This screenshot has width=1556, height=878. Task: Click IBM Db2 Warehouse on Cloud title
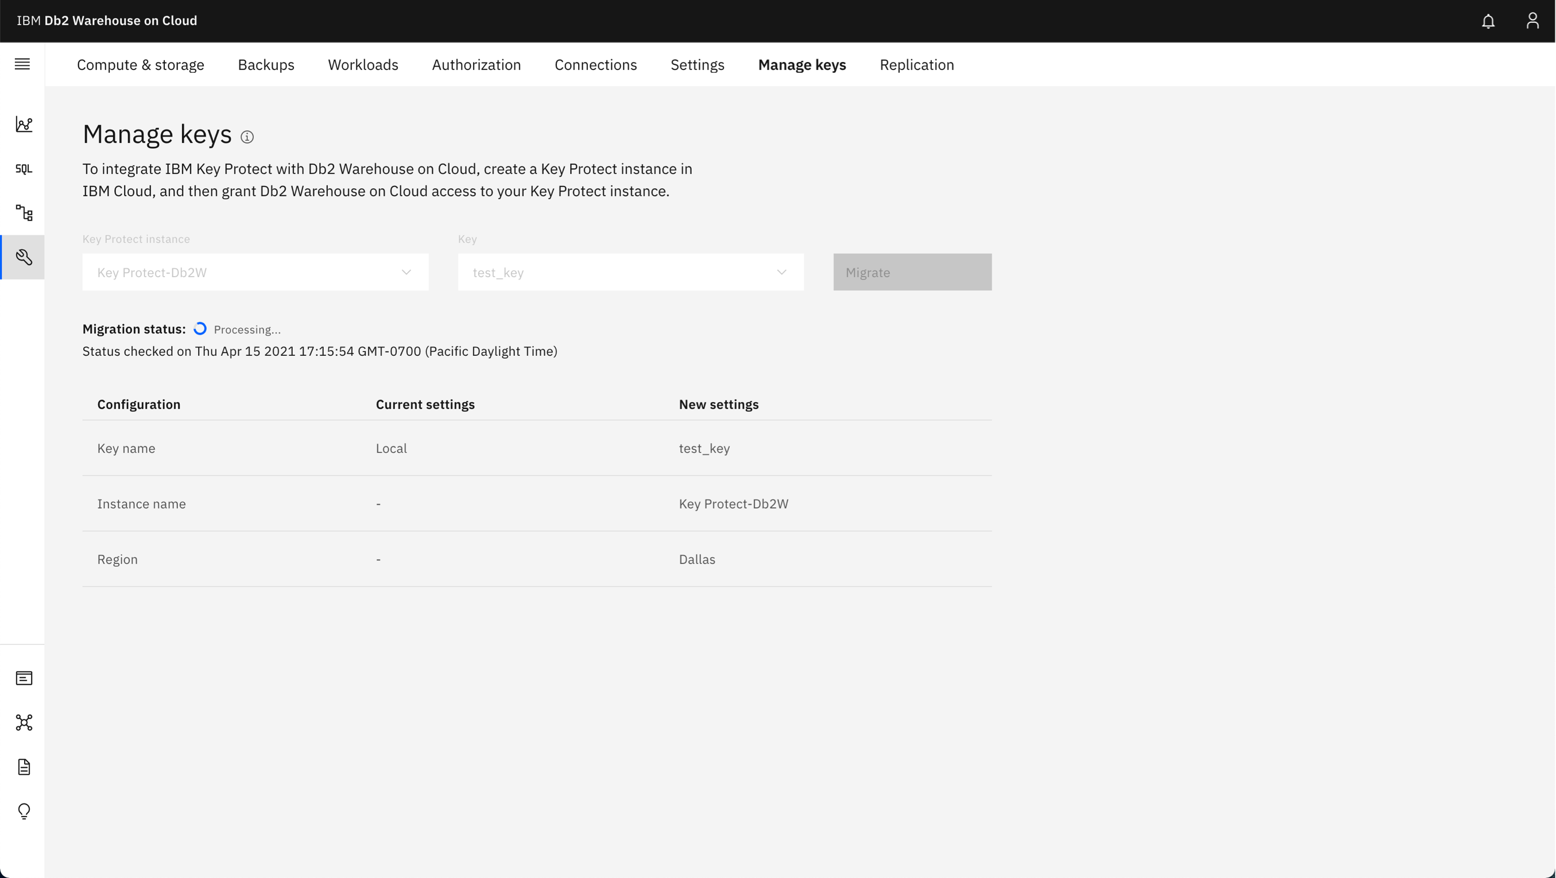click(x=107, y=21)
